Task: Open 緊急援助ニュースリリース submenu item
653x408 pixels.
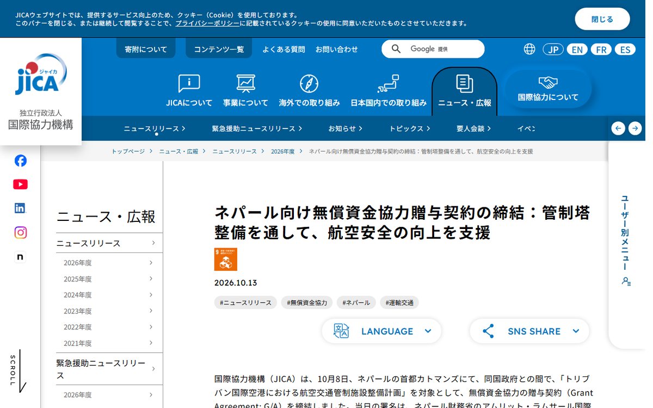Action: [257, 128]
